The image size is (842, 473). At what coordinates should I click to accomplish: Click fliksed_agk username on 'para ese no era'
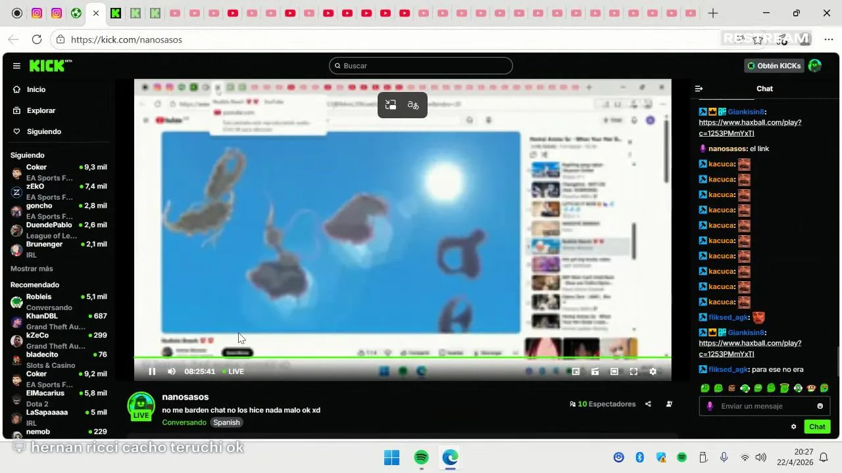click(x=728, y=369)
